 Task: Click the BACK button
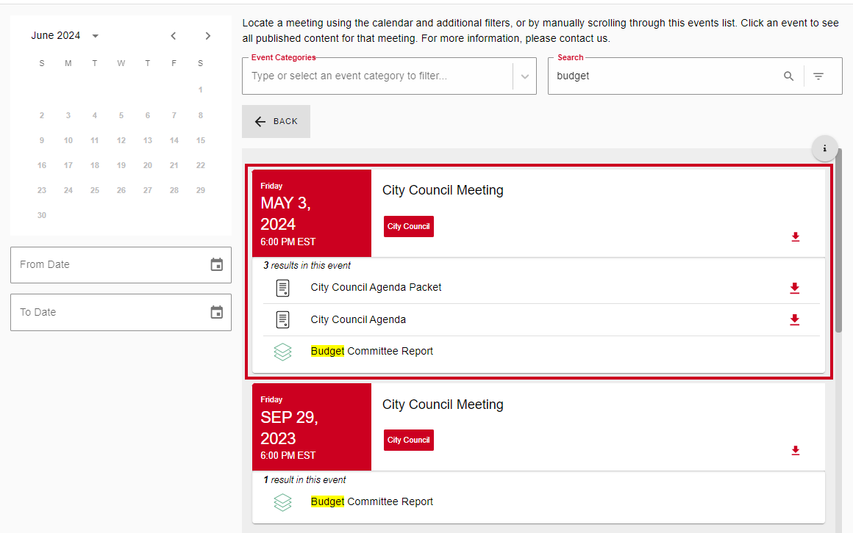276,121
